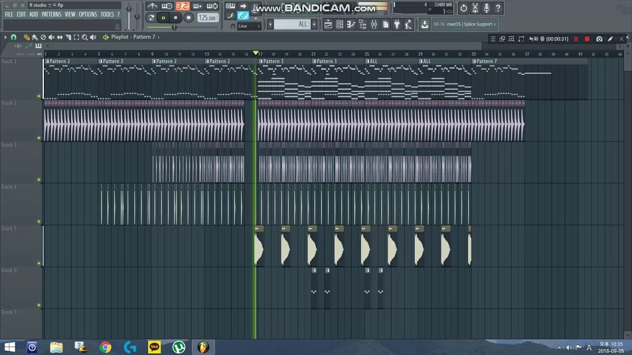Toggle typing keyboard to piano

(x=230, y=6)
